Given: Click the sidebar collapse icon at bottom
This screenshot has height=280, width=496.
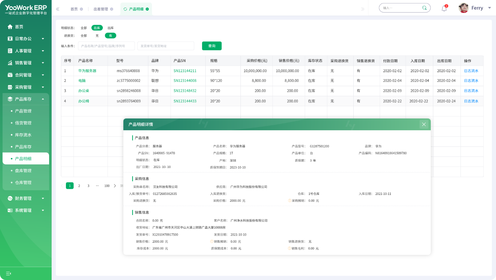Looking at the screenshot, I should (x=9, y=274).
